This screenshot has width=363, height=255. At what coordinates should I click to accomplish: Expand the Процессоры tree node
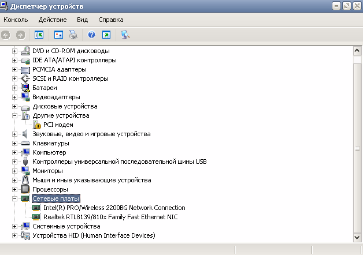pos(15,189)
